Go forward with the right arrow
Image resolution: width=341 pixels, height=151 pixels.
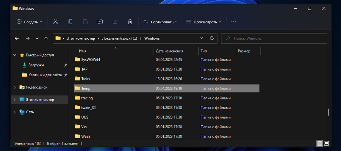pos(27,39)
